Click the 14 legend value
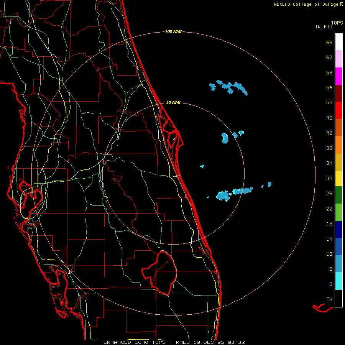This screenshot has width=345, height=345. pos(329,239)
